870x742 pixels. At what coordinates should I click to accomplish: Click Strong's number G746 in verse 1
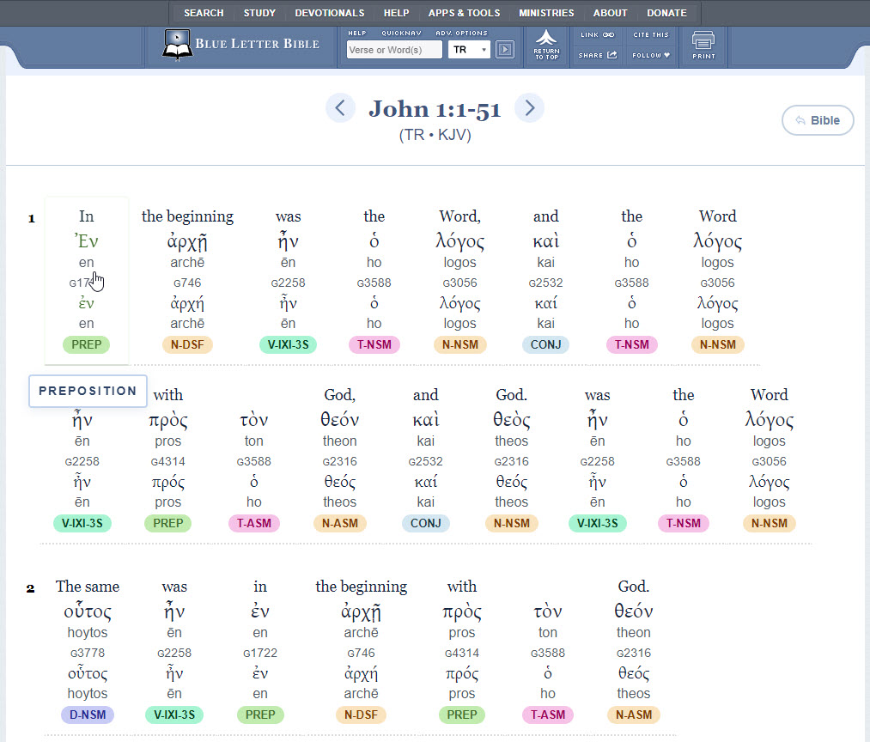[187, 283]
